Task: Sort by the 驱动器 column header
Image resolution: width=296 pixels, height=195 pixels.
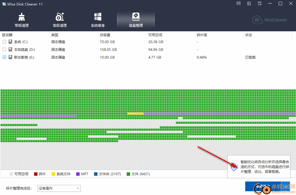Action: 25,35
